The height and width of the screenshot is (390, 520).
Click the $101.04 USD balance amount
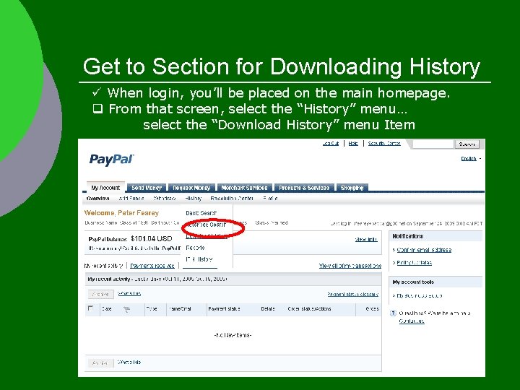coord(152,238)
